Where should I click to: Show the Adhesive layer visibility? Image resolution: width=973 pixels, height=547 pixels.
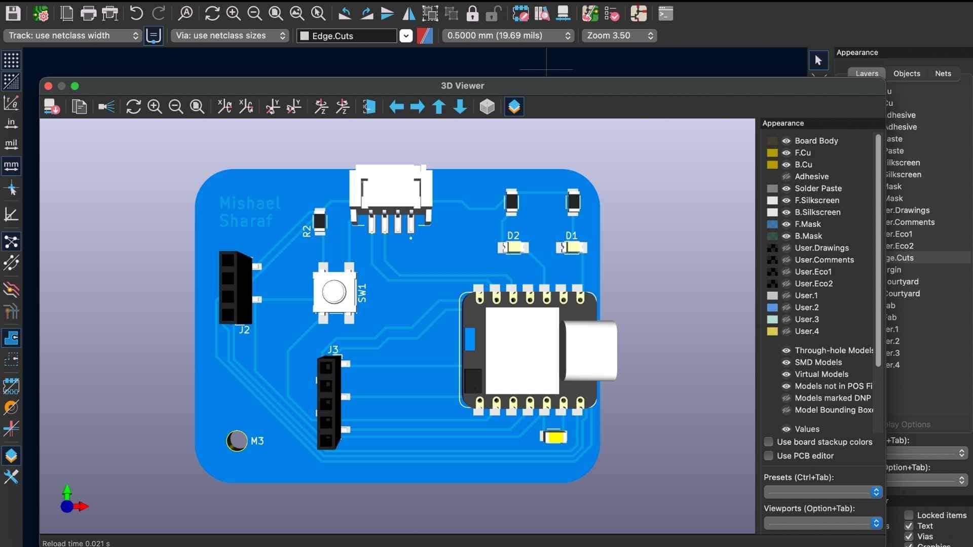pyautogui.click(x=786, y=176)
